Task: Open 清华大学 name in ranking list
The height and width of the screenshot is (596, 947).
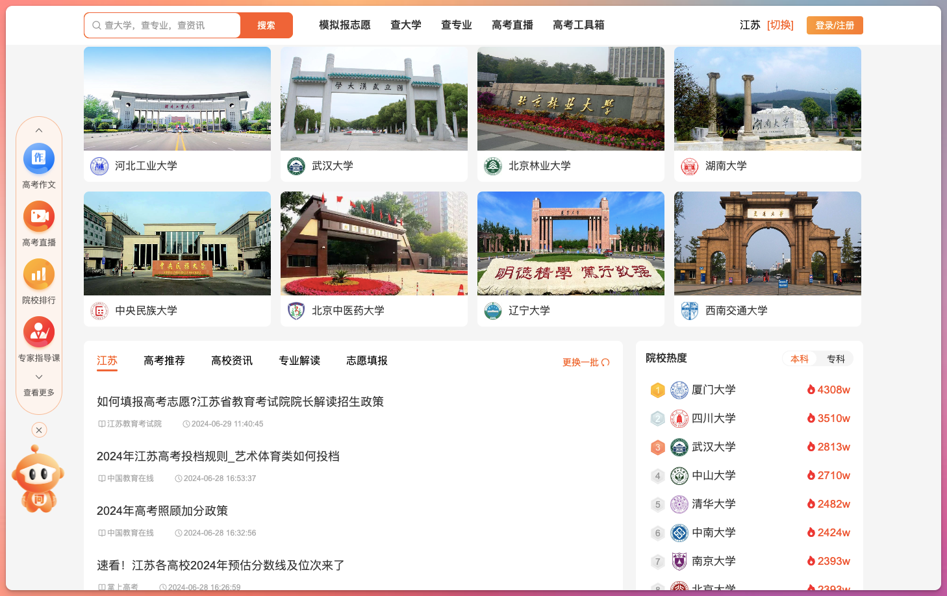Action: pyautogui.click(x=714, y=504)
